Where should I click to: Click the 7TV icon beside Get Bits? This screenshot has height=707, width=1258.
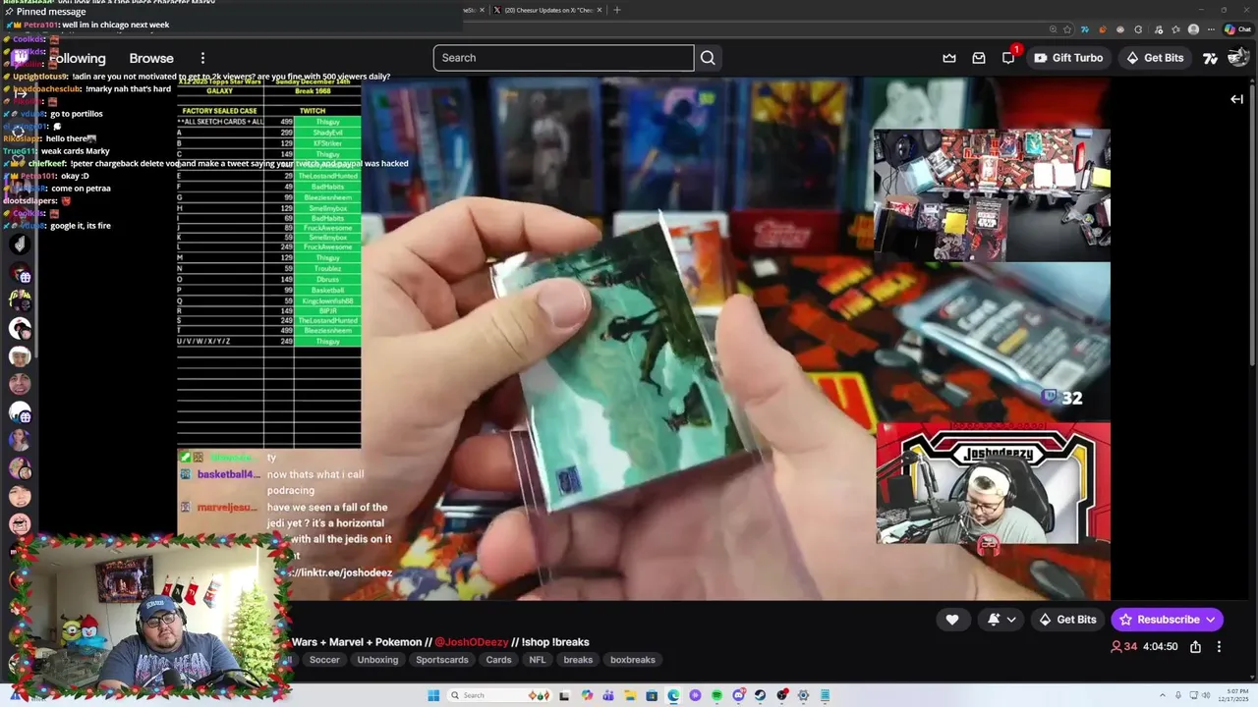1211,58
